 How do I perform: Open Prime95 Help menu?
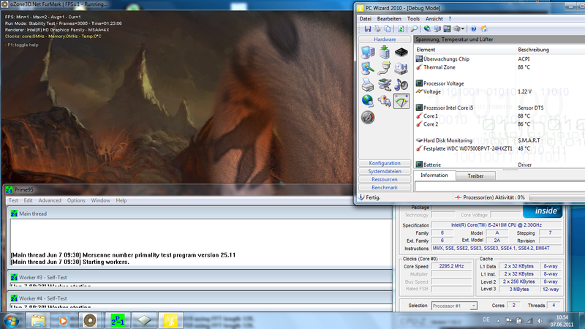coord(121,200)
